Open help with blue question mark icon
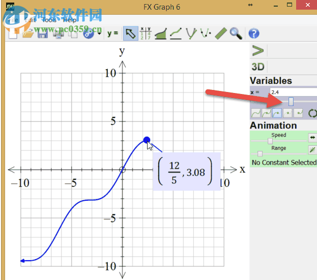 pos(254,34)
